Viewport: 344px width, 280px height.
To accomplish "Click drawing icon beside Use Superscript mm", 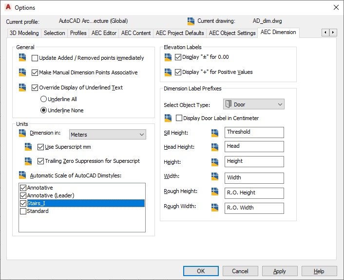I will tap(28, 147).
